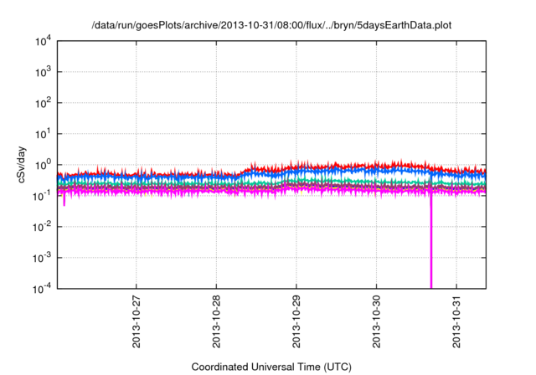Click the 2013-10-28 date tick label
This screenshot has width=536, height=375.
tap(216, 321)
